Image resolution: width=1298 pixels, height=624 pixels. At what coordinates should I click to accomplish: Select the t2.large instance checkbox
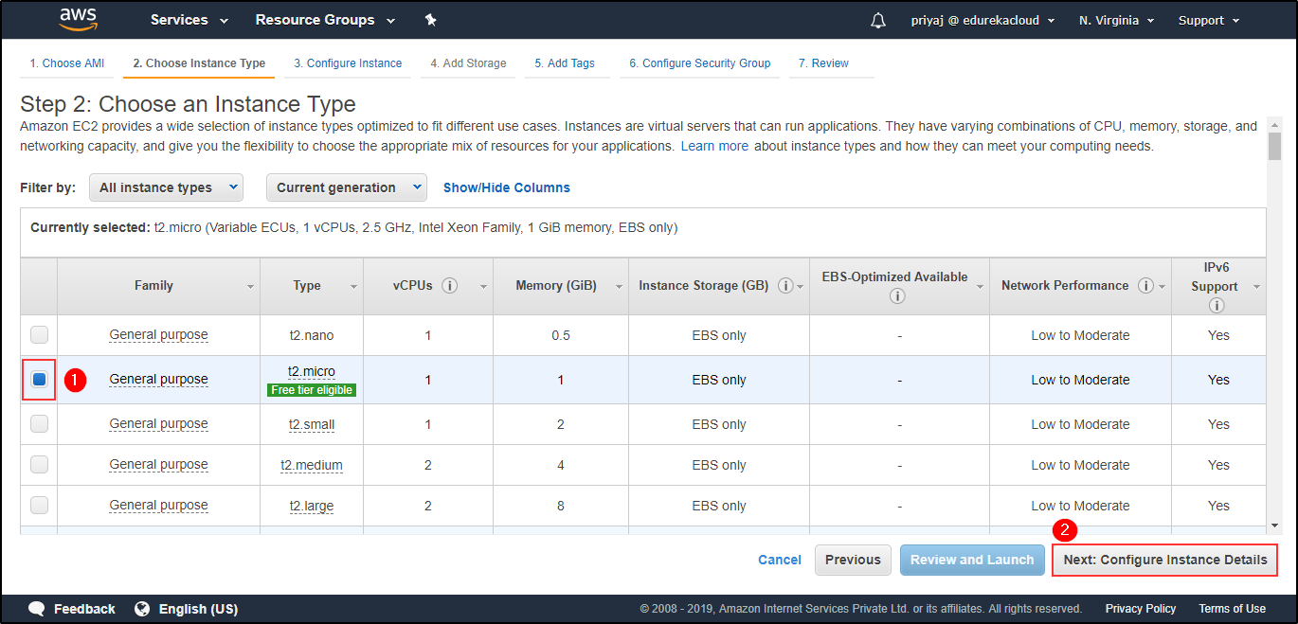(39, 505)
